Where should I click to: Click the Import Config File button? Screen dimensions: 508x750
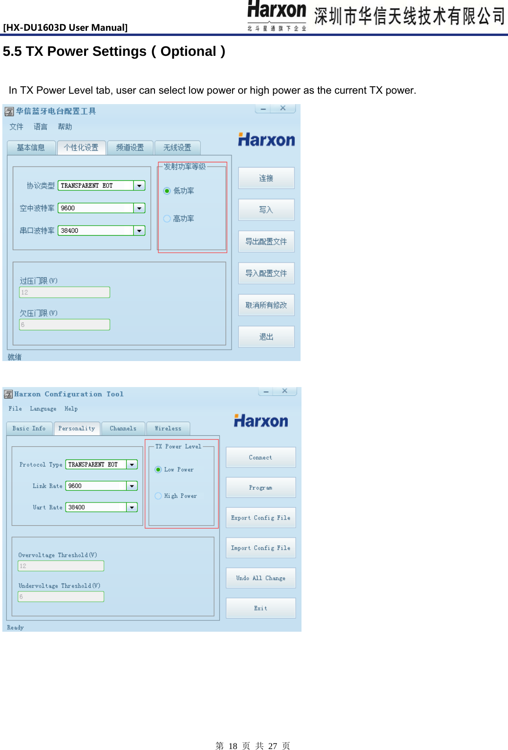[261, 548]
